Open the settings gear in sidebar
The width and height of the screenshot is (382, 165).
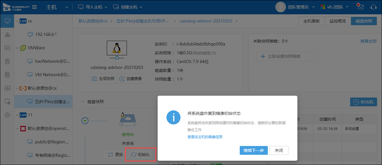pyautogui.click(x=7, y=115)
